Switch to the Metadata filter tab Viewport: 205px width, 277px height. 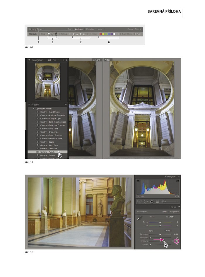[90, 29]
